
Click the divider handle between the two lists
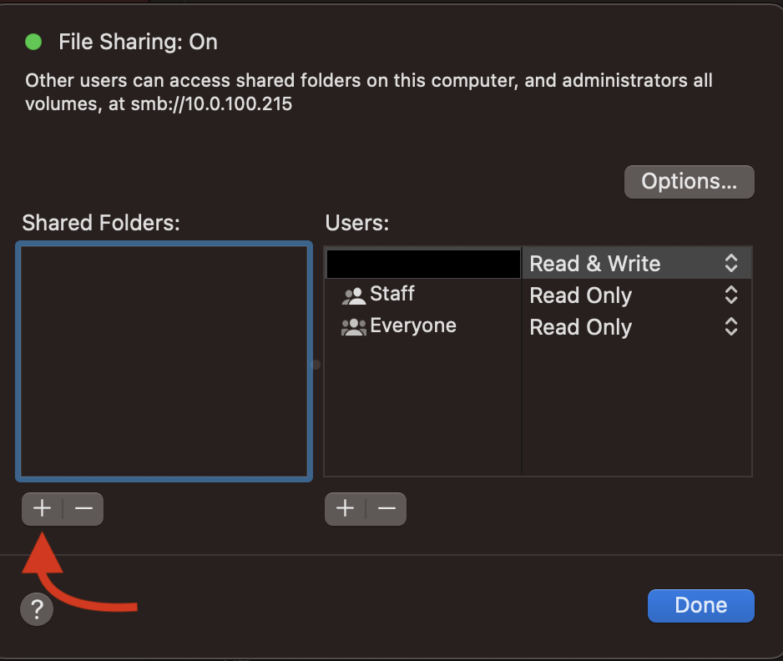click(x=316, y=365)
